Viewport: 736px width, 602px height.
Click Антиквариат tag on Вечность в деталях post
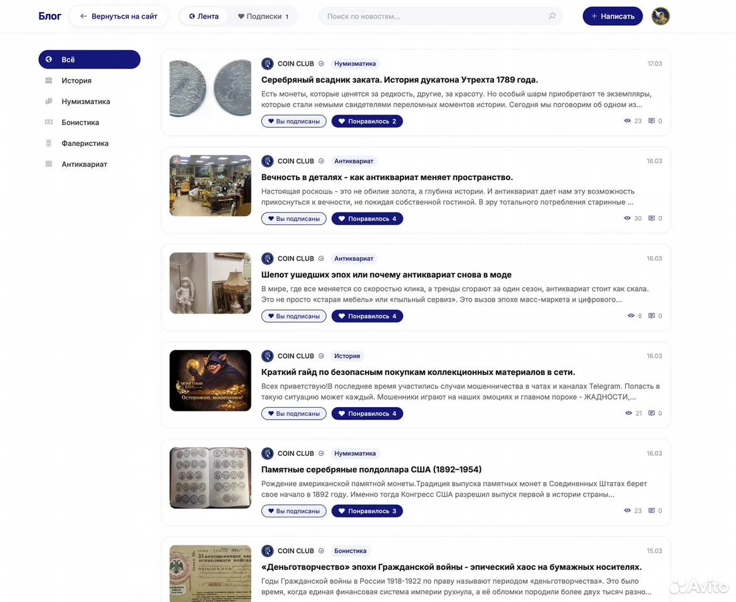354,161
